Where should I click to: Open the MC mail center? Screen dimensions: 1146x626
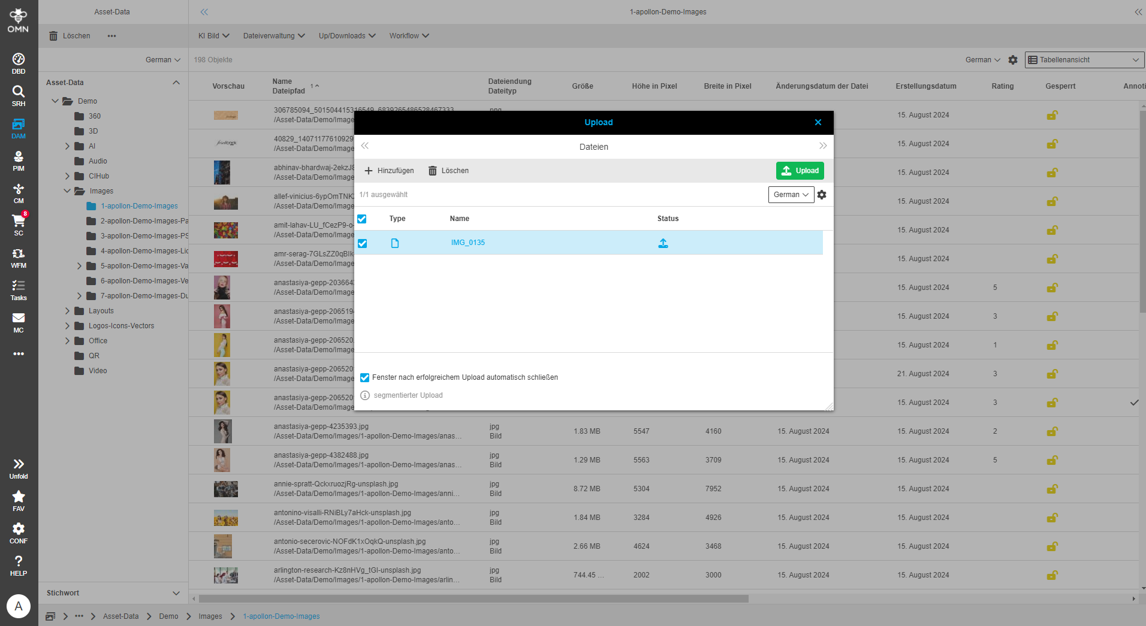click(19, 322)
